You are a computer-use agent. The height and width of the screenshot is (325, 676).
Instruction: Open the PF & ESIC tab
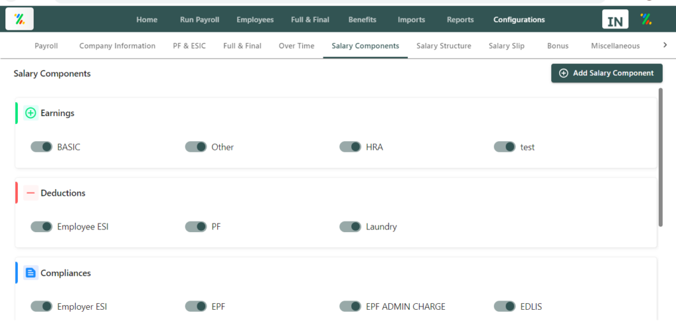pyautogui.click(x=189, y=45)
